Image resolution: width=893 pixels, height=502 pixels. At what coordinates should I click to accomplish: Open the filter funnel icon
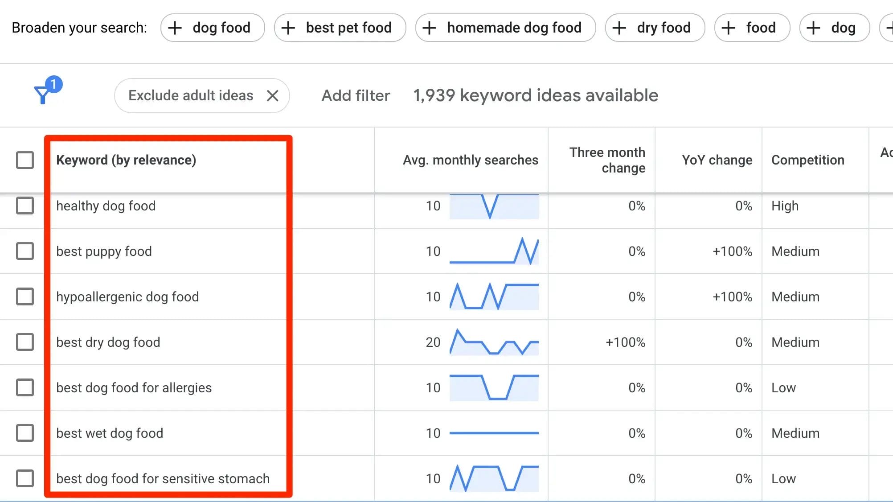pyautogui.click(x=43, y=94)
